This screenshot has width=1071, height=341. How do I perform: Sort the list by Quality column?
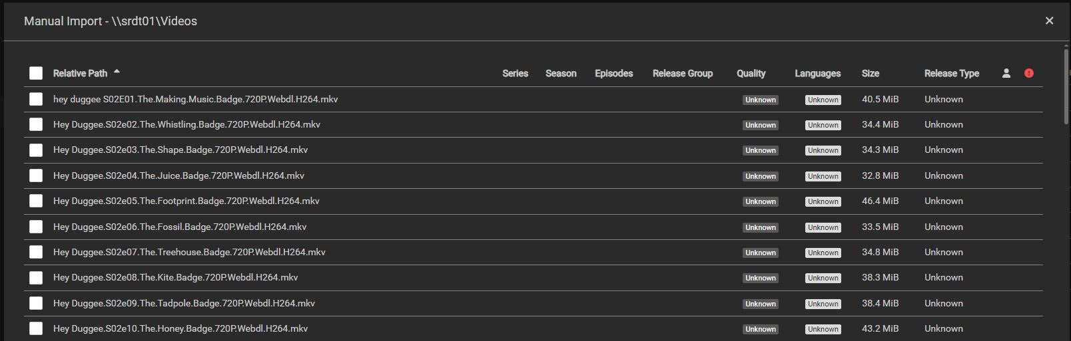tap(751, 73)
